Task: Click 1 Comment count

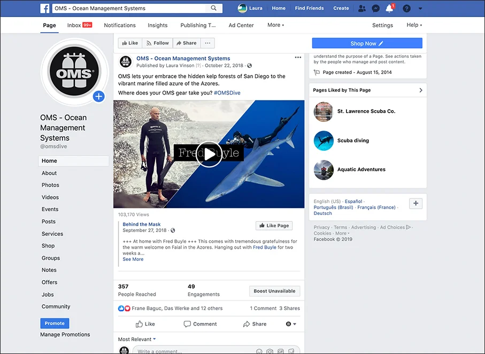Action: (x=263, y=308)
